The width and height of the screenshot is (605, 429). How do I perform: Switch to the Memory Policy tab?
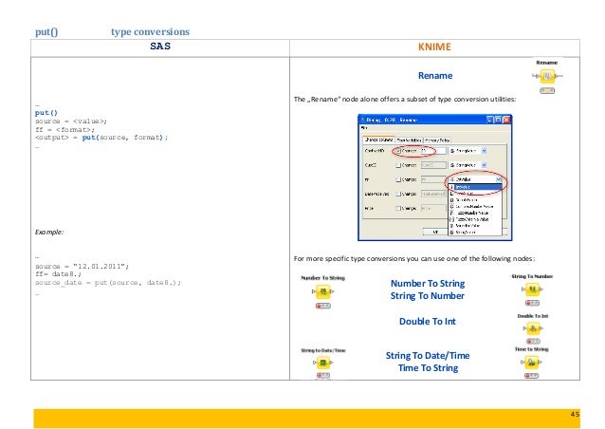click(437, 140)
